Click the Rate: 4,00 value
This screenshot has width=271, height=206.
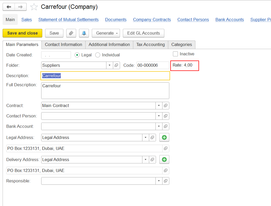coord(183,65)
